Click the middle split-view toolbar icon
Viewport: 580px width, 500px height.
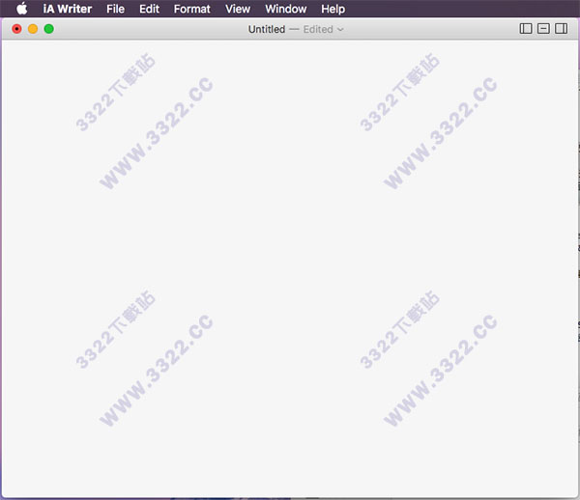543,29
